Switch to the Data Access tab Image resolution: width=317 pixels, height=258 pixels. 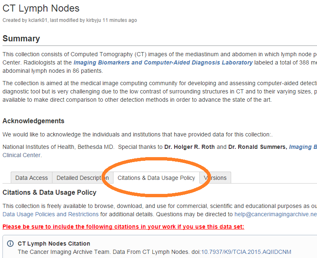(x=31, y=178)
